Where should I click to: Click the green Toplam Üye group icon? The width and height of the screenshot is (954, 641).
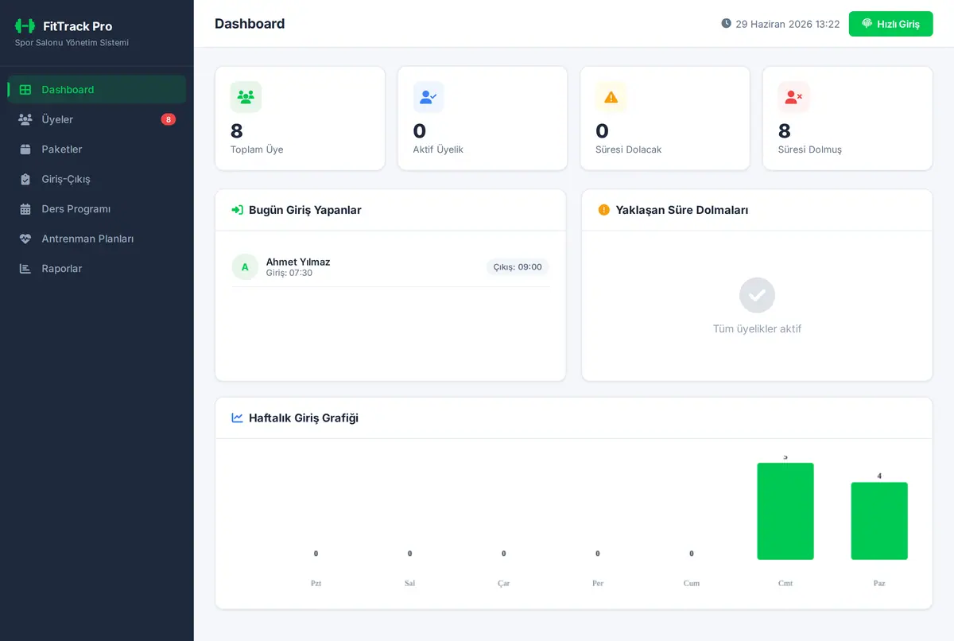tap(246, 97)
